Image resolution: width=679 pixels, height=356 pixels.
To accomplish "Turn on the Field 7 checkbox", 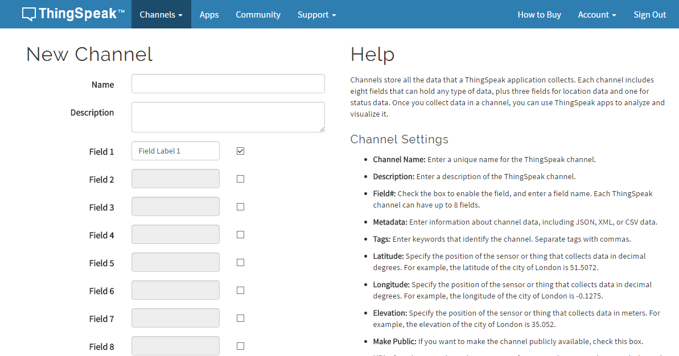I will pos(240,318).
